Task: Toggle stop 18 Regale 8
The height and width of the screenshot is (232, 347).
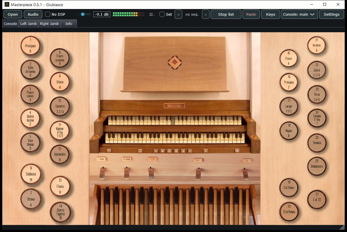Action: 289,131
